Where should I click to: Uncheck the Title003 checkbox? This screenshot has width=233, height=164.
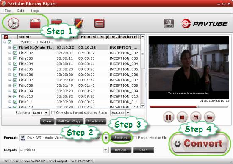point(15,58)
